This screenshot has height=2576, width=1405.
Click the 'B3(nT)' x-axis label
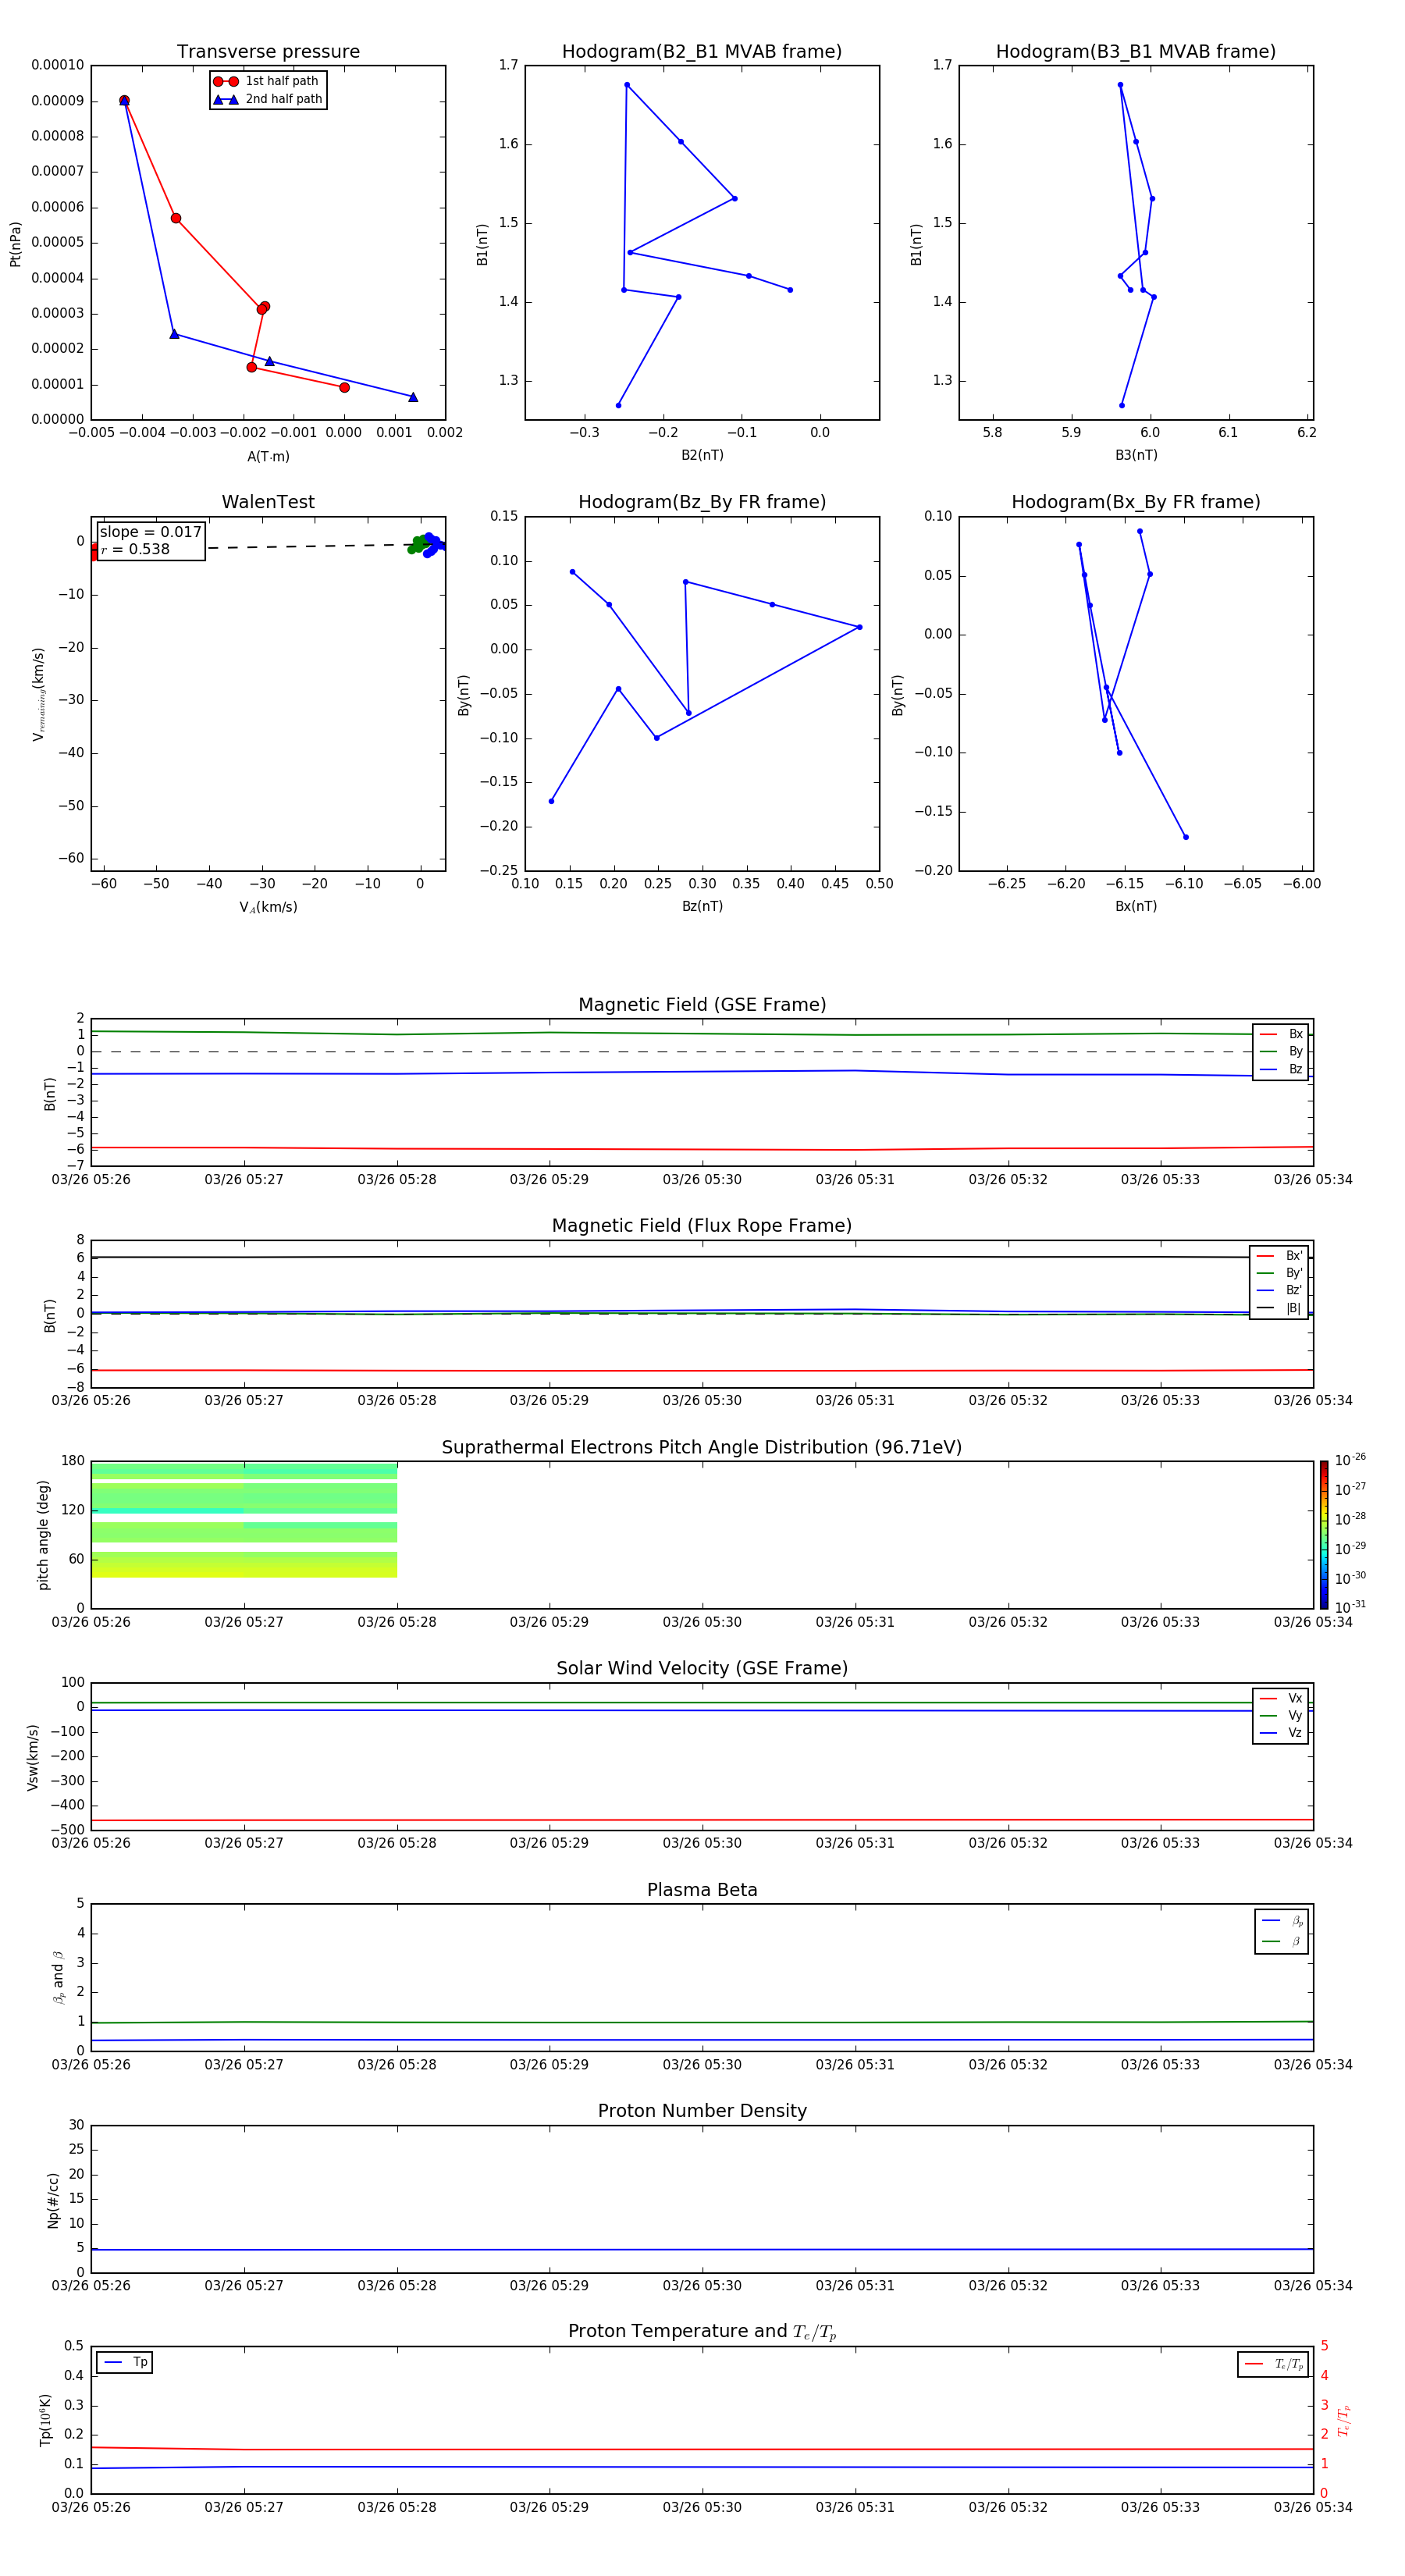(1136, 455)
